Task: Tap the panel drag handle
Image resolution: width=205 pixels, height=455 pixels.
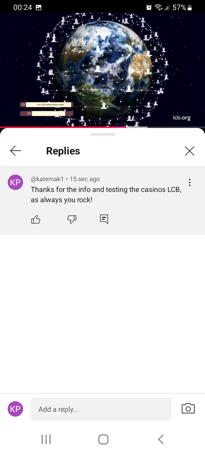Action: pos(102,134)
